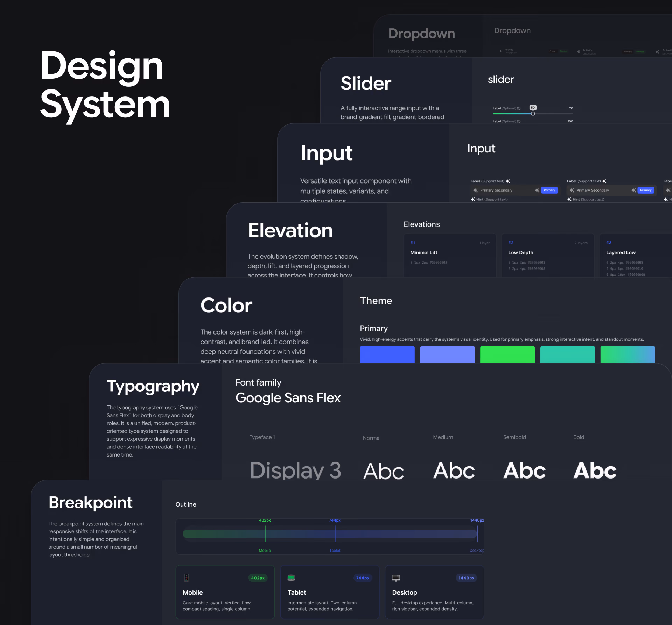The width and height of the screenshot is (672, 625).
Task: Click the Normal weight Abc sample
Action: tap(384, 471)
